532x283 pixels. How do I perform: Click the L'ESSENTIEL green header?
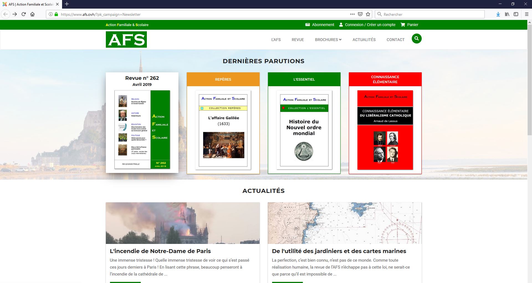point(304,79)
